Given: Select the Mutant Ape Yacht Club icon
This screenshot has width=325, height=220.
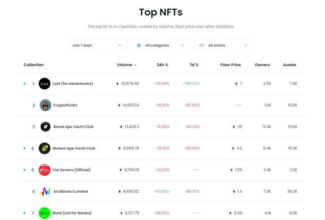Looking at the screenshot, I should pyautogui.click(x=44, y=148).
